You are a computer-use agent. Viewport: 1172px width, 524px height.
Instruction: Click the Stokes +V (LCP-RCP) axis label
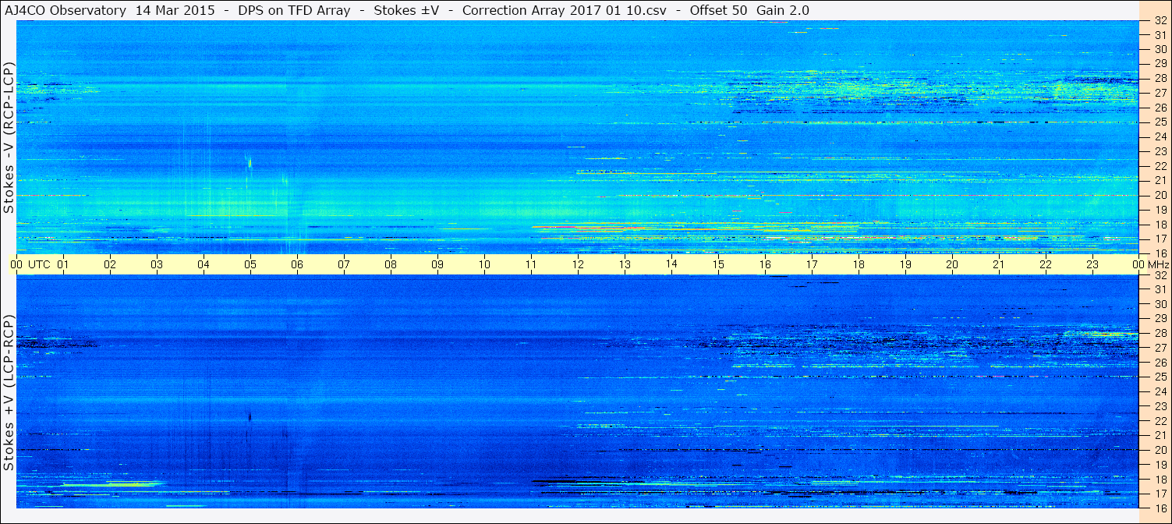[x=9, y=394]
